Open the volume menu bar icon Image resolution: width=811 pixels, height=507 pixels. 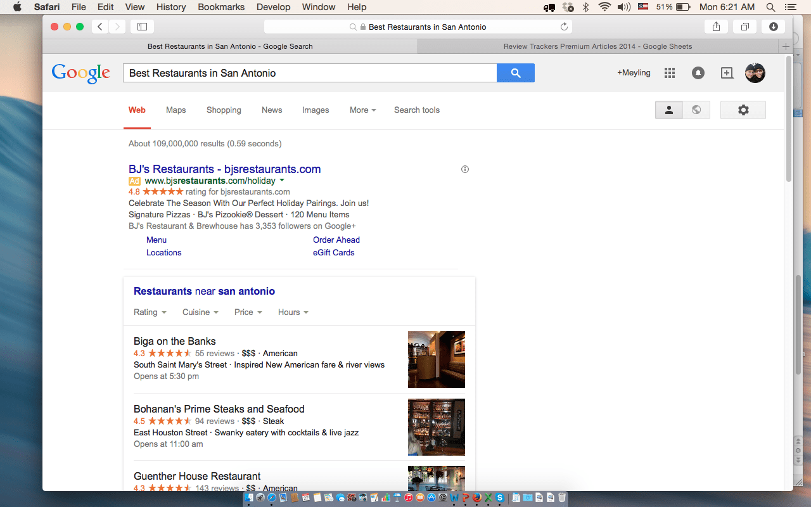click(x=624, y=7)
